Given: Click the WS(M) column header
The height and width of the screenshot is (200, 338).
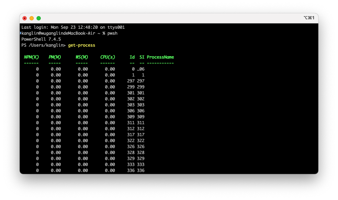Looking at the screenshot, I should tap(82, 57).
